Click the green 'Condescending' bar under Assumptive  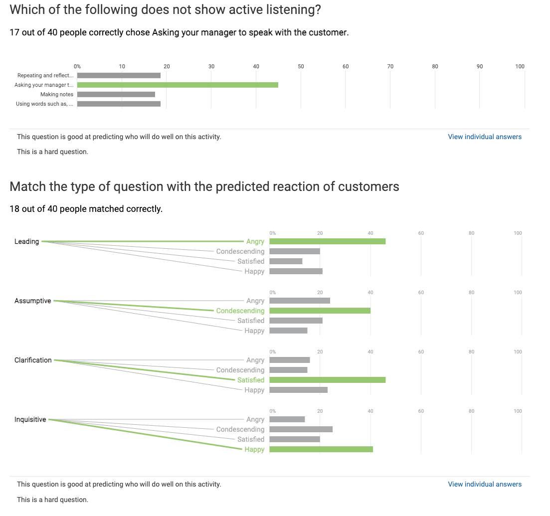[319, 310]
